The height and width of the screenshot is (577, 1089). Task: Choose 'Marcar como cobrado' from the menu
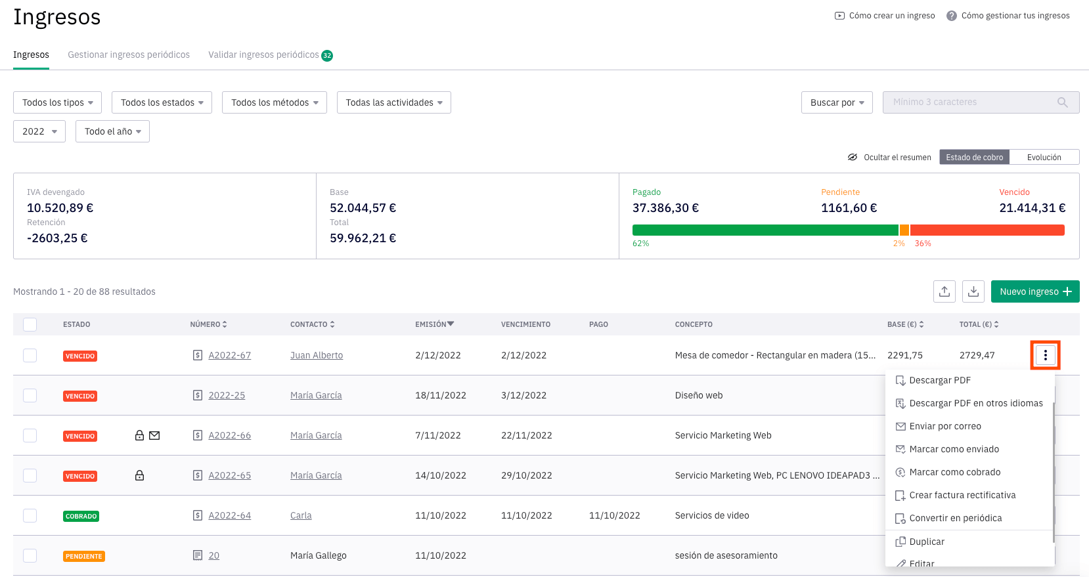954,472
